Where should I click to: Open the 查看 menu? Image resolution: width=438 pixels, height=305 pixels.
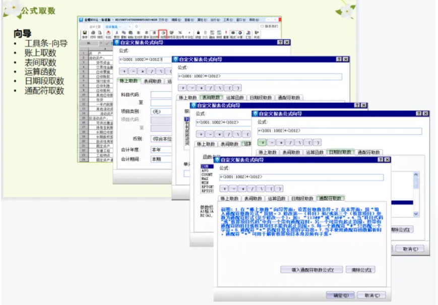(189, 20)
